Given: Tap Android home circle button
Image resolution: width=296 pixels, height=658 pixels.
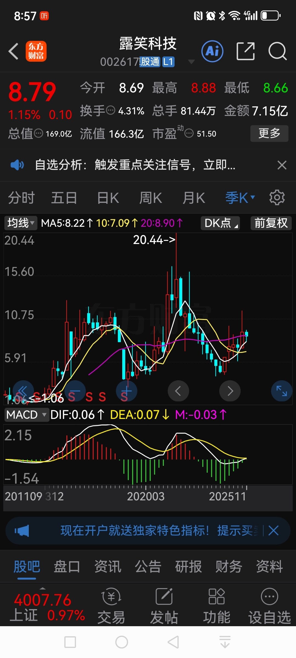Looking at the screenshot, I should (x=122, y=642).
